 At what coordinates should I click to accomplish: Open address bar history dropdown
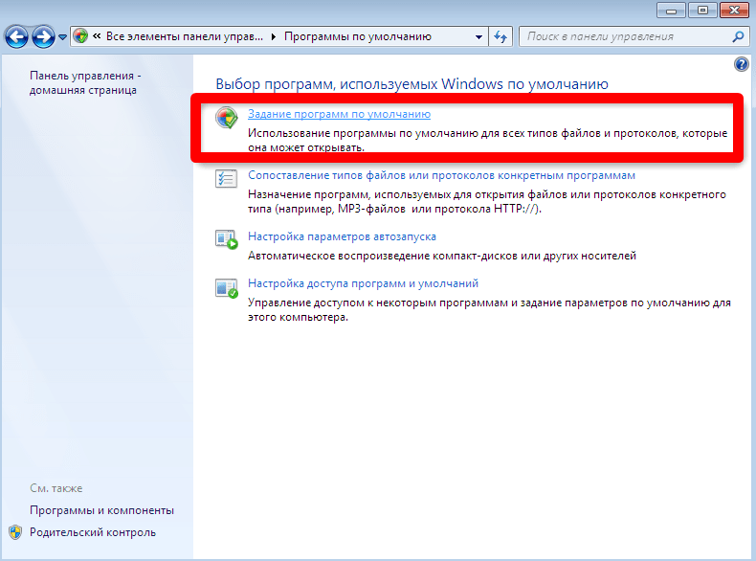click(x=478, y=36)
